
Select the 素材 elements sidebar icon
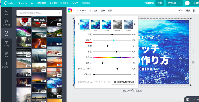pos(7,34)
